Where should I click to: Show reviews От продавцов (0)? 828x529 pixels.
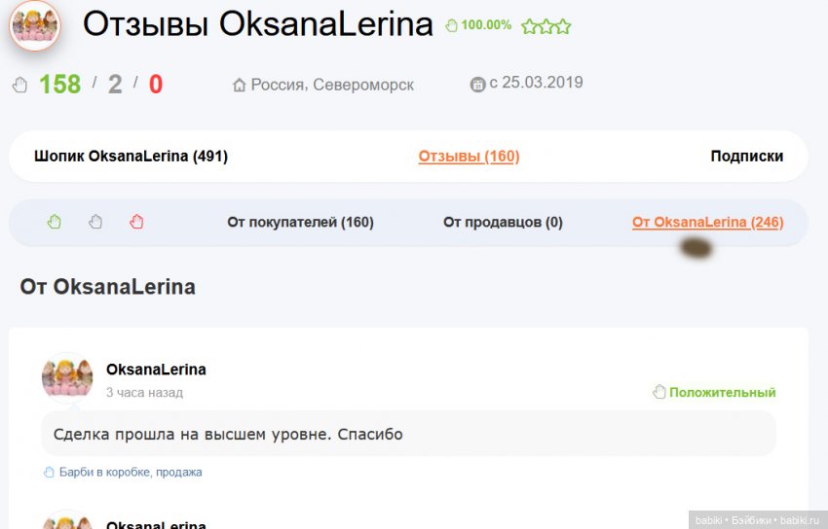pos(503,222)
